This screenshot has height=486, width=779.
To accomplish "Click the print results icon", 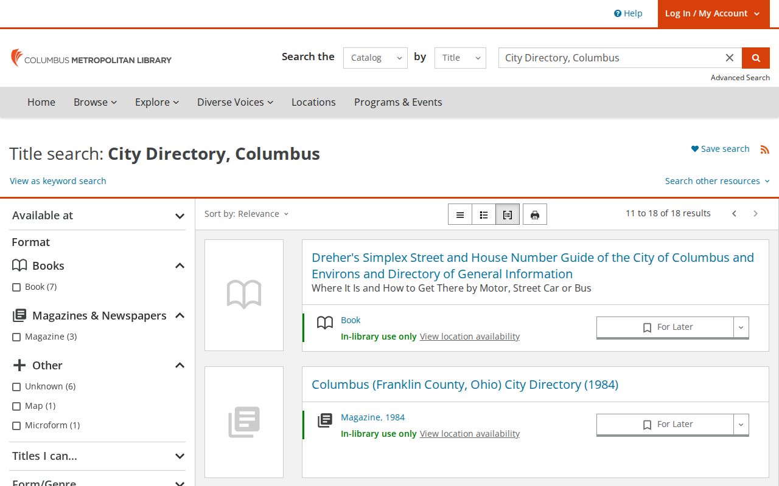I will (x=535, y=214).
